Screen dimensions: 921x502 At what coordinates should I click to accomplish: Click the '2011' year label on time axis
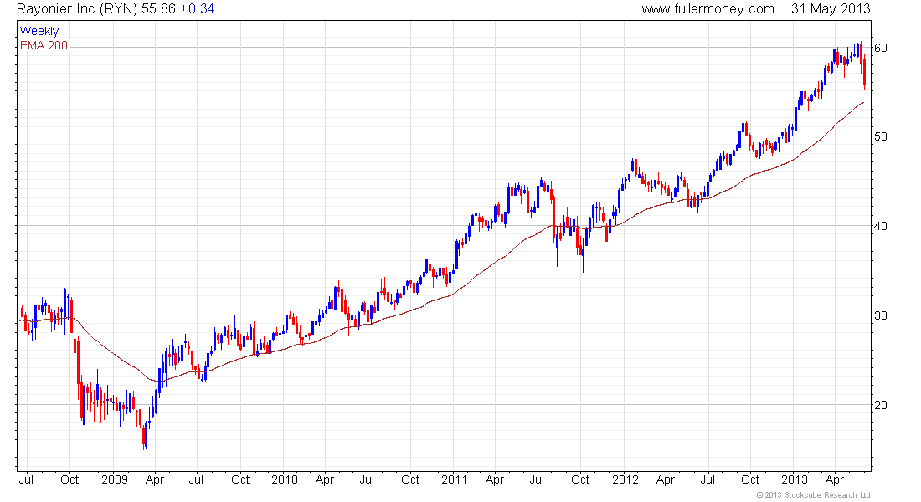(455, 479)
